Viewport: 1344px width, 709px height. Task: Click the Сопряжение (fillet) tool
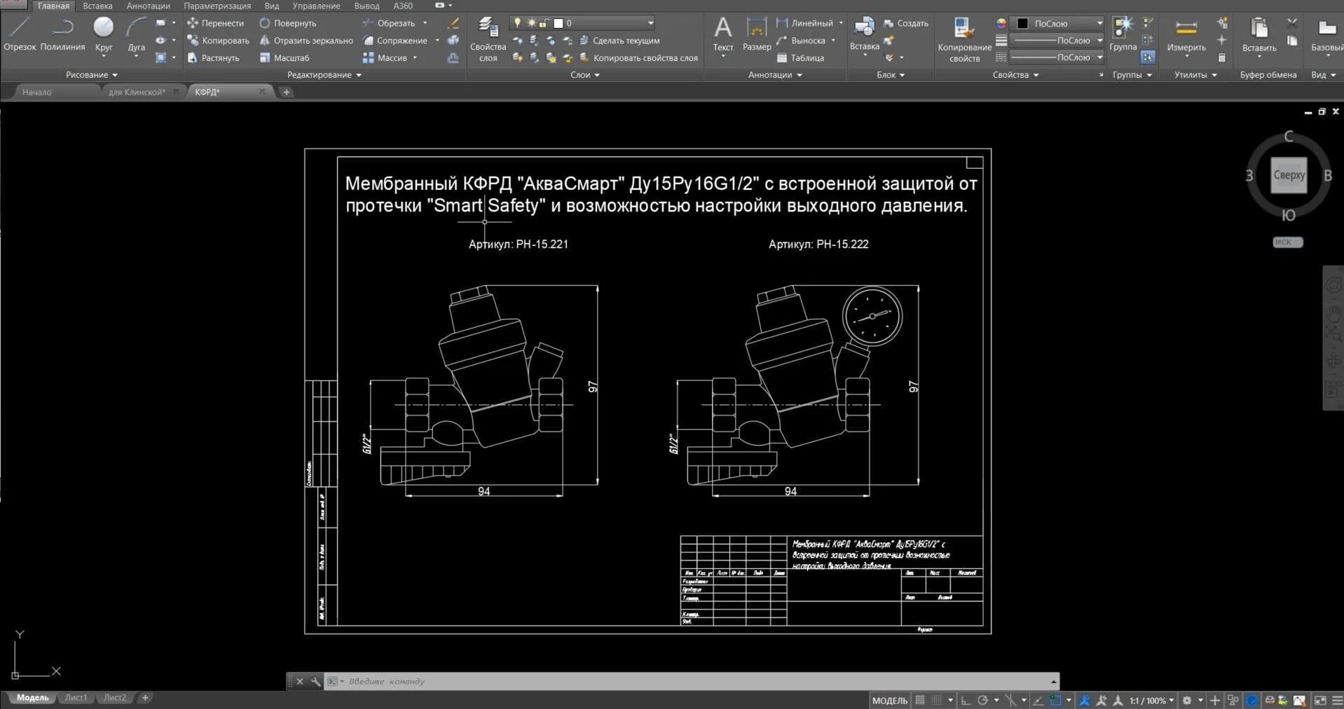coord(395,41)
